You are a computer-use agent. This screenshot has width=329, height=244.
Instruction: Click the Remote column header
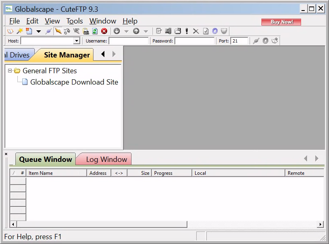point(304,173)
